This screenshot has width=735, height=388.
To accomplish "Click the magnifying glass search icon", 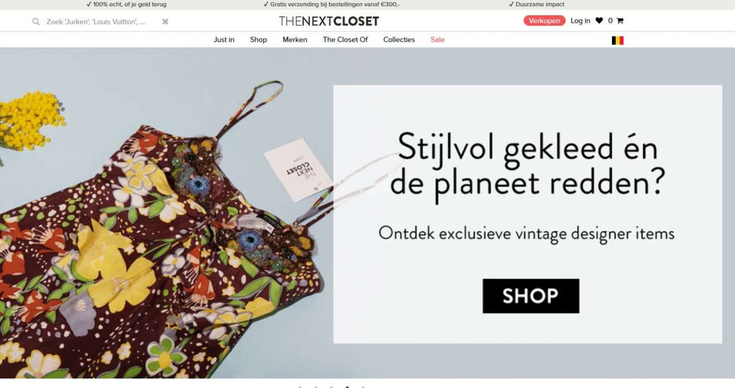I will pos(36,22).
